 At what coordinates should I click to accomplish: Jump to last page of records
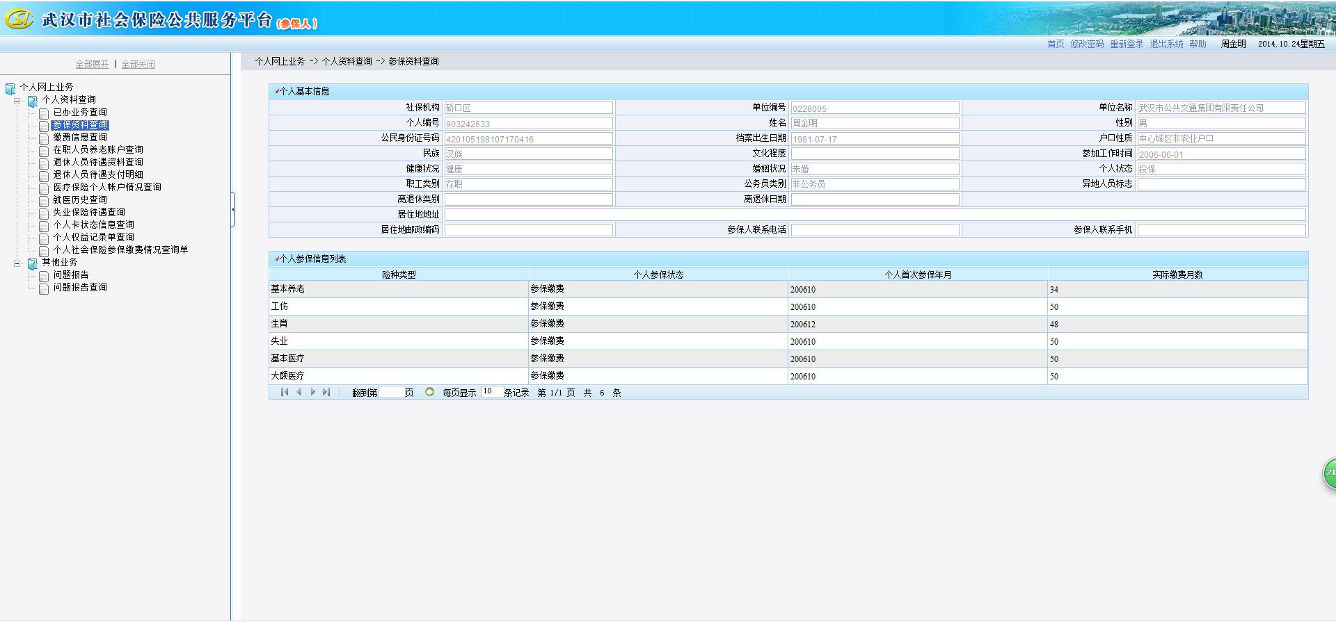pyautogui.click(x=326, y=393)
